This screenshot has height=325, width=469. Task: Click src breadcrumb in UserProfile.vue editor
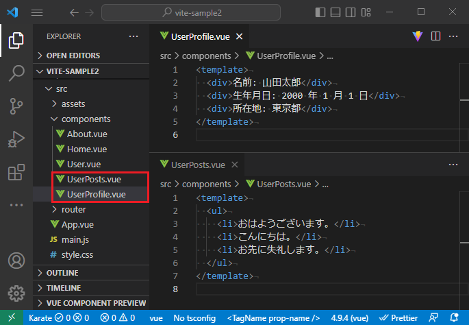point(166,56)
